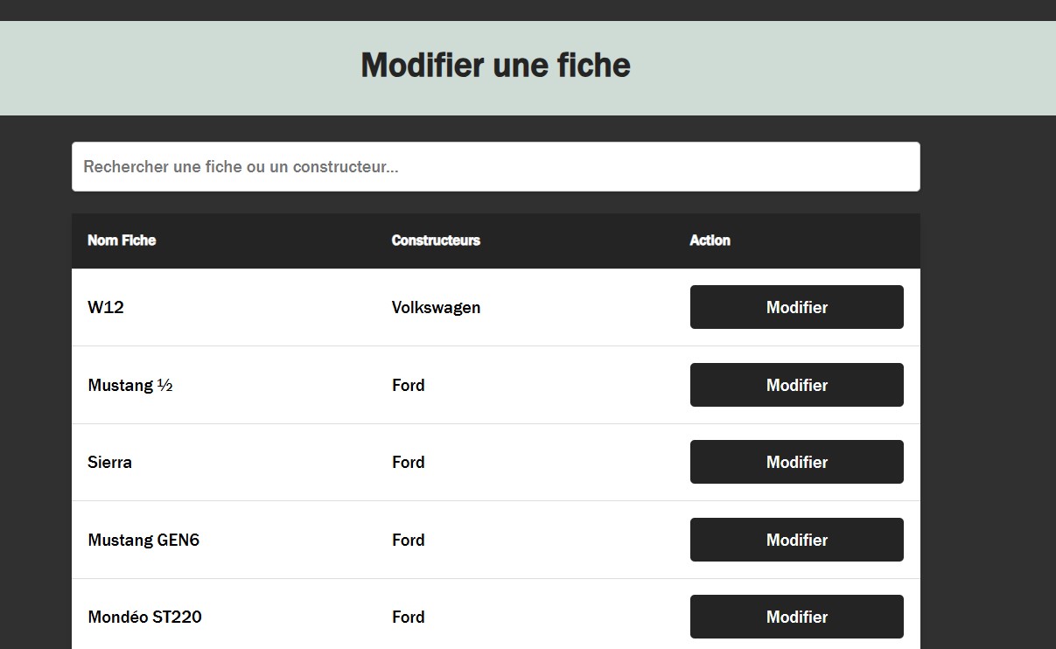The image size is (1056, 649).
Task: Click Modifier for the Mustang ½ fiche
Action: click(x=796, y=385)
